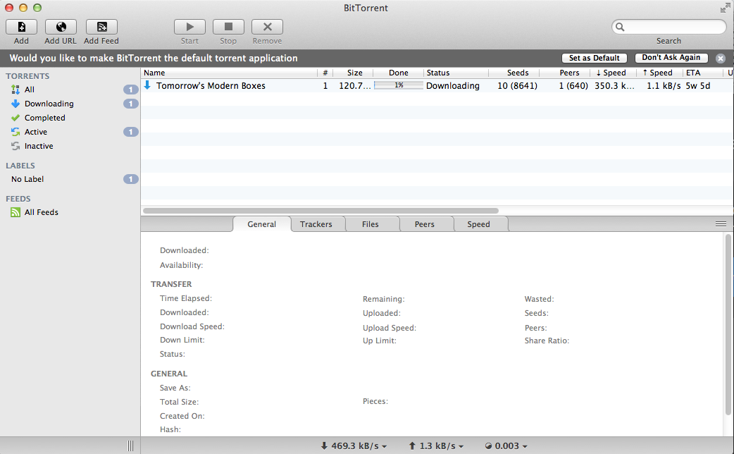The height and width of the screenshot is (454, 734).
Task: Click the torrent's blue download arrow icon
Action: click(147, 85)
